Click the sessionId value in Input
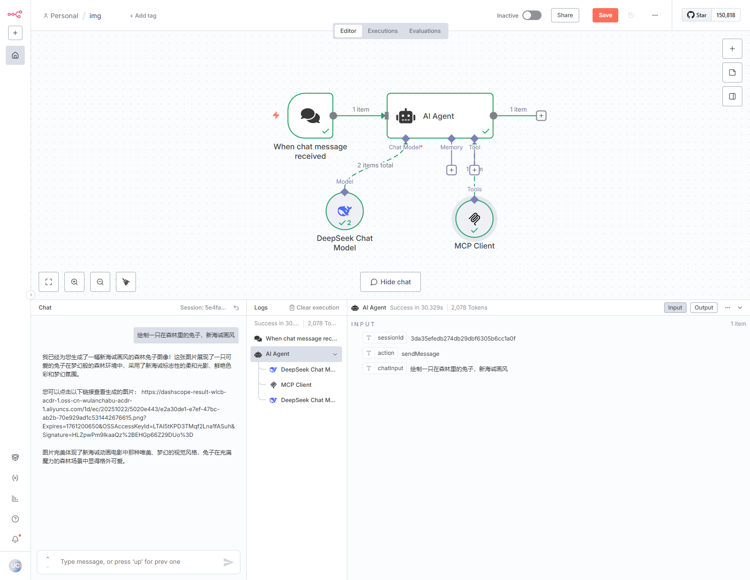Viewport: 750px width, 580px height. [x=463, y=339]
